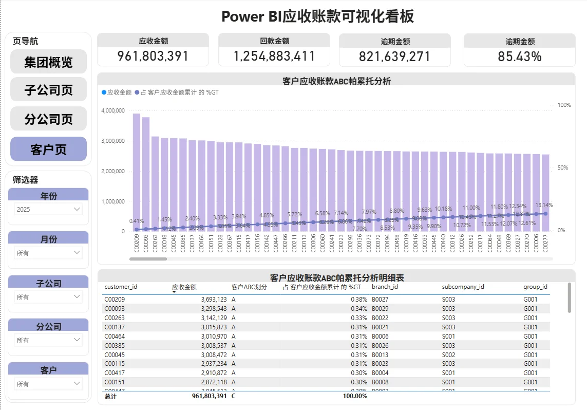Open the 年份 dropdown showing 2025
587x410 pixels.
click(48, 209)
